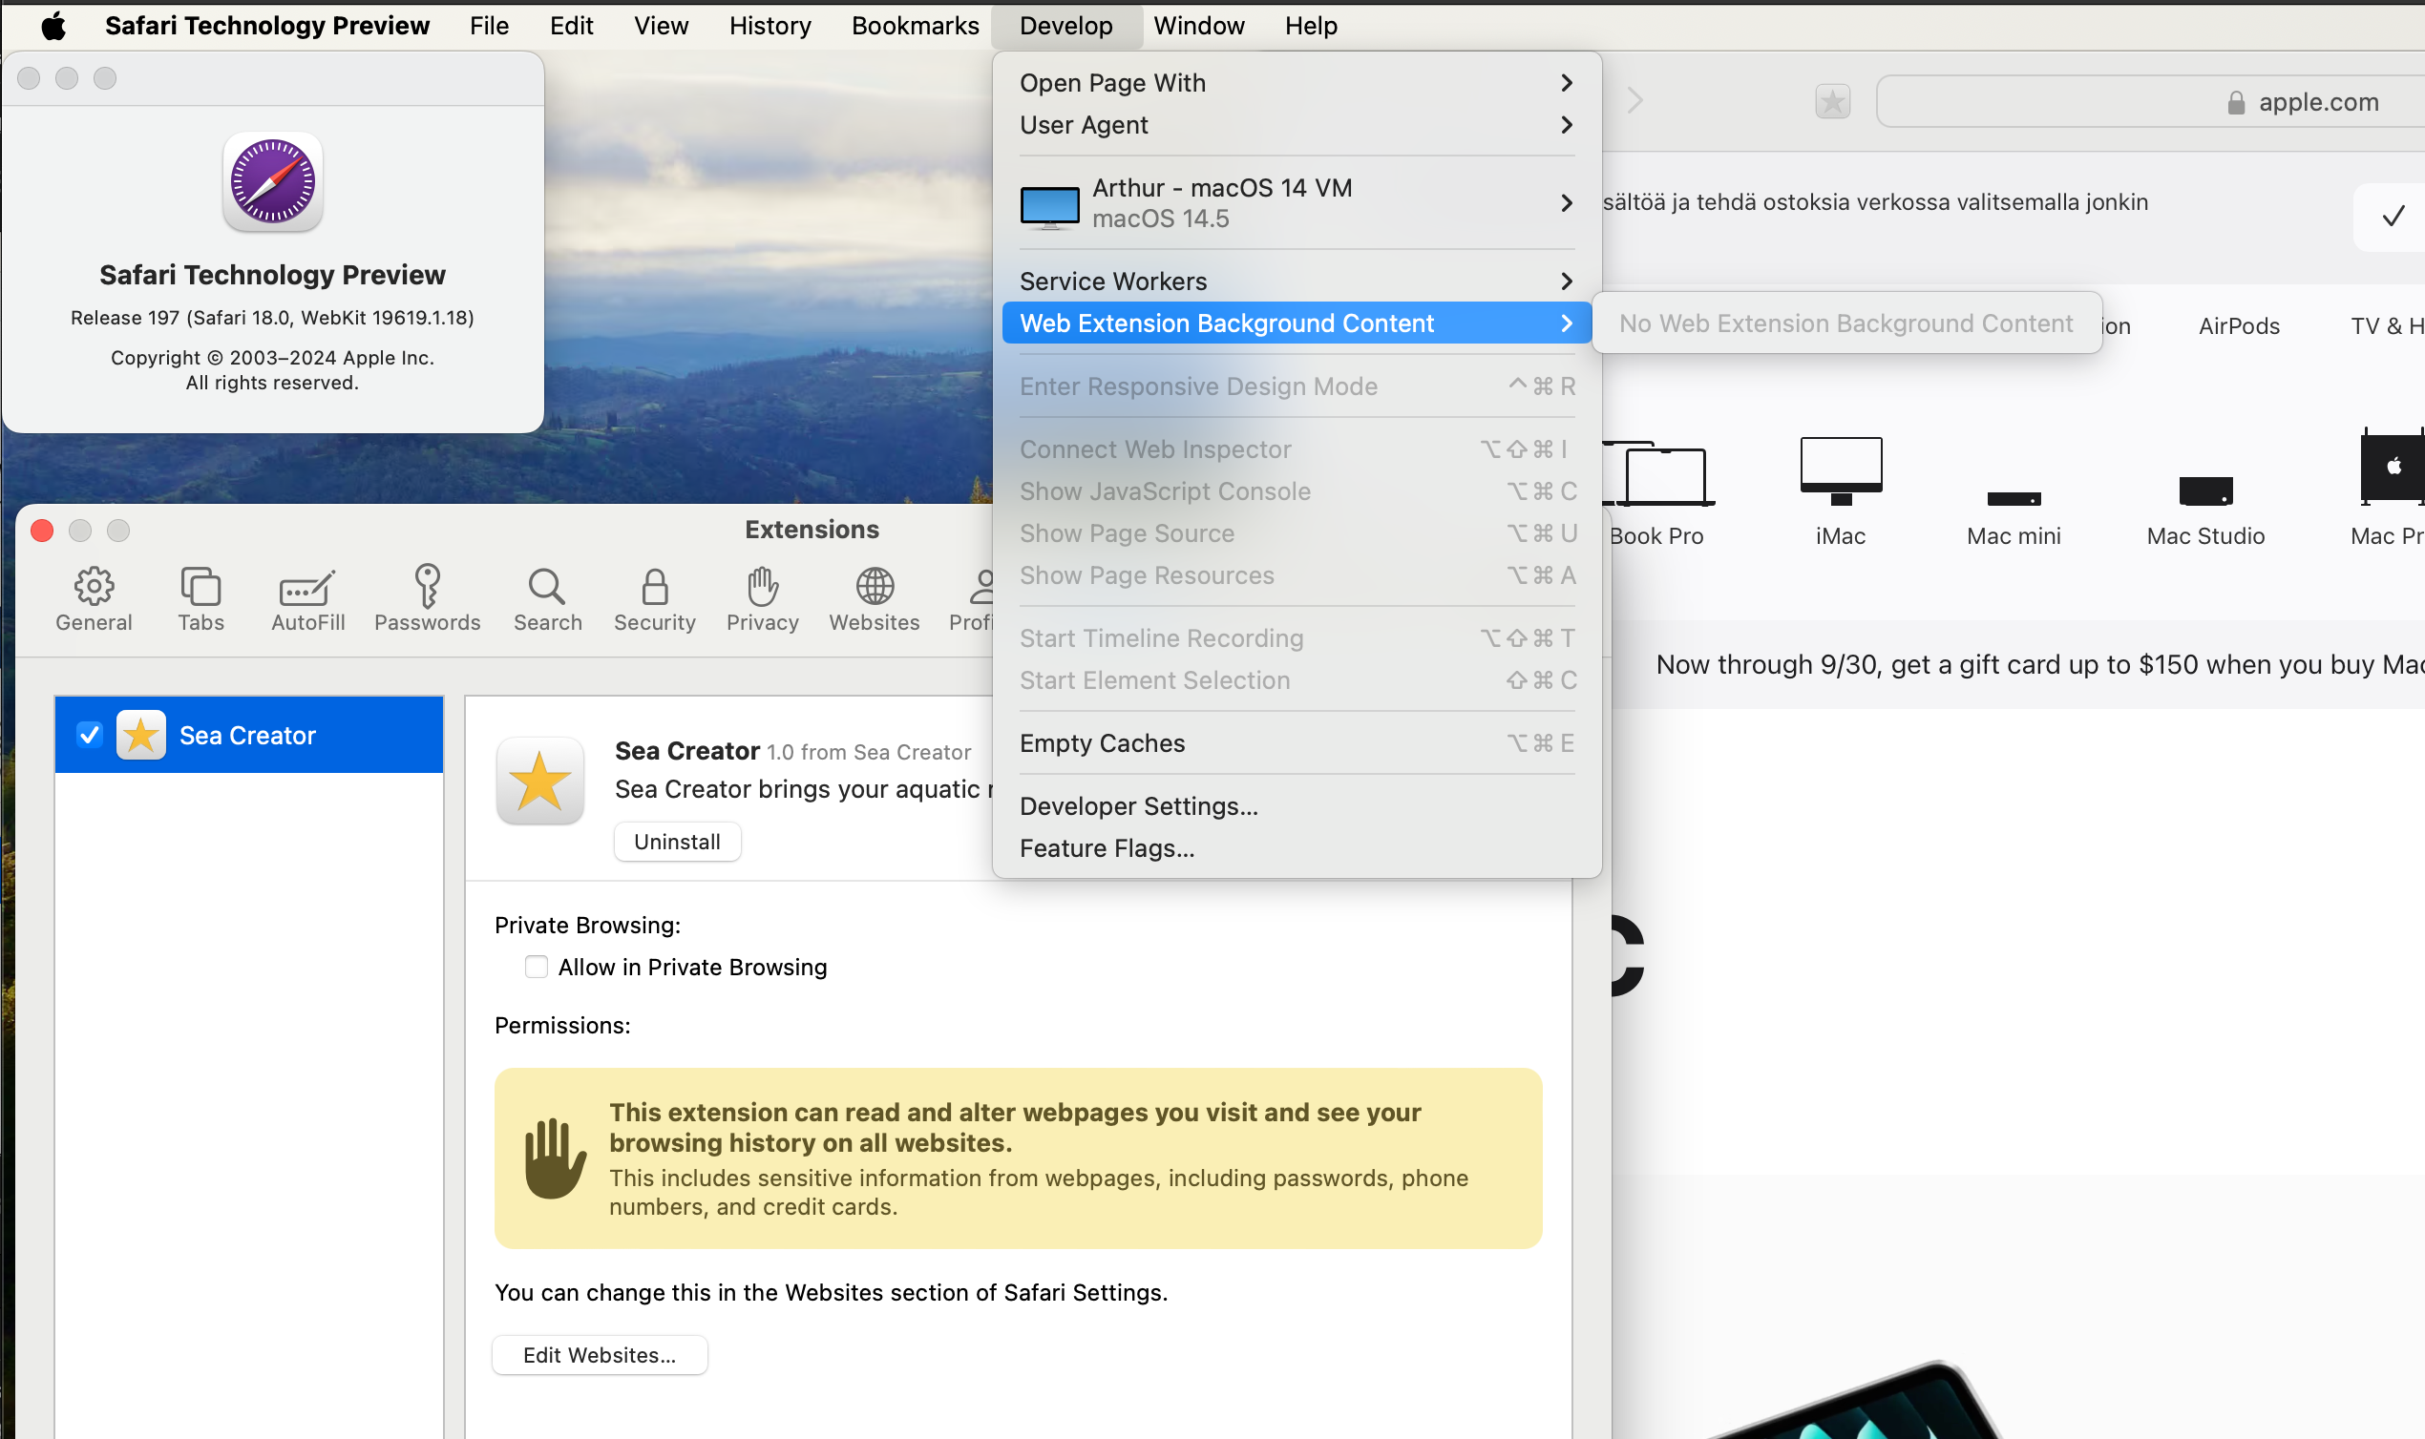Open the Security lock settings icon
Image resolution: width=2425 pixels, height=1439 pixels.
point(655,587)
